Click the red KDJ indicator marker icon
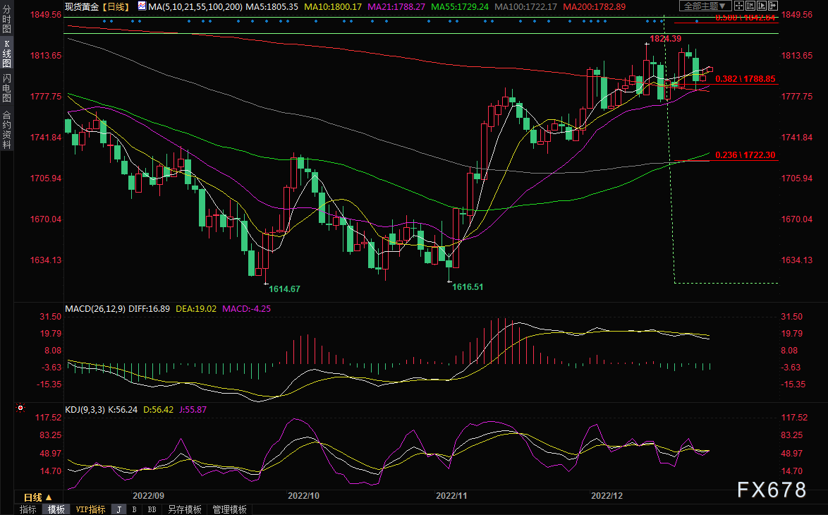Viewport: 828px width, 515px height. point(20,408)
